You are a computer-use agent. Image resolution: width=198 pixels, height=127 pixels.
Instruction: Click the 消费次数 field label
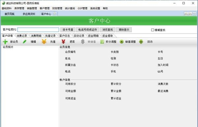click(x=163, y=84)
